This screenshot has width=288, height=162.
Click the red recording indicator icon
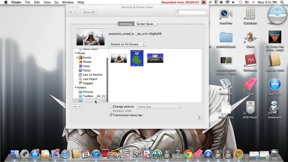(x=203, y=2)
